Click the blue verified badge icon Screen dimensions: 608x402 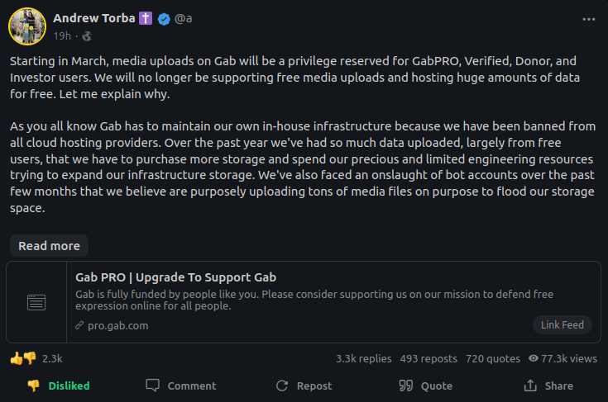click(x=164, y=18)
